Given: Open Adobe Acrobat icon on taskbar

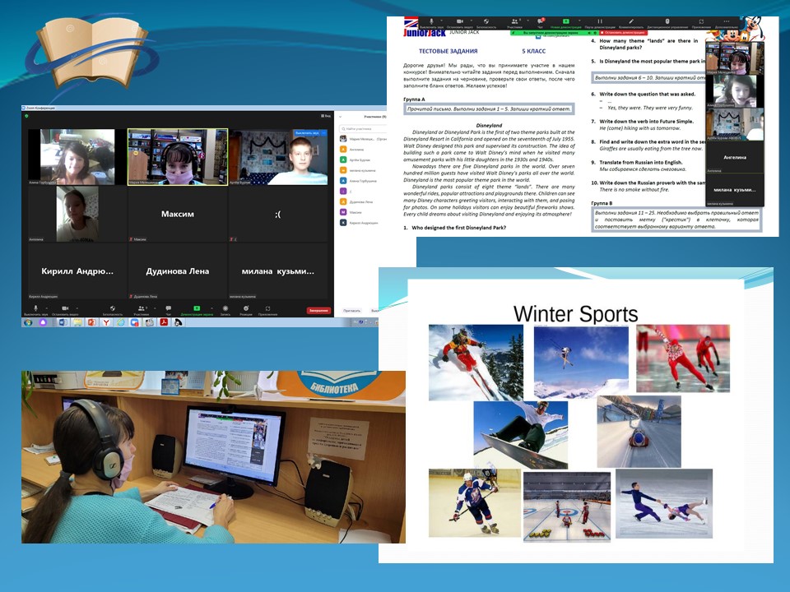Looking at the screenshot, I should tap(164, 322).
